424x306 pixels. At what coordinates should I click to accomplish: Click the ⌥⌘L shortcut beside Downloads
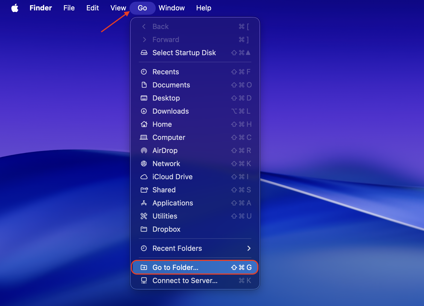click(x=241, y=111)
